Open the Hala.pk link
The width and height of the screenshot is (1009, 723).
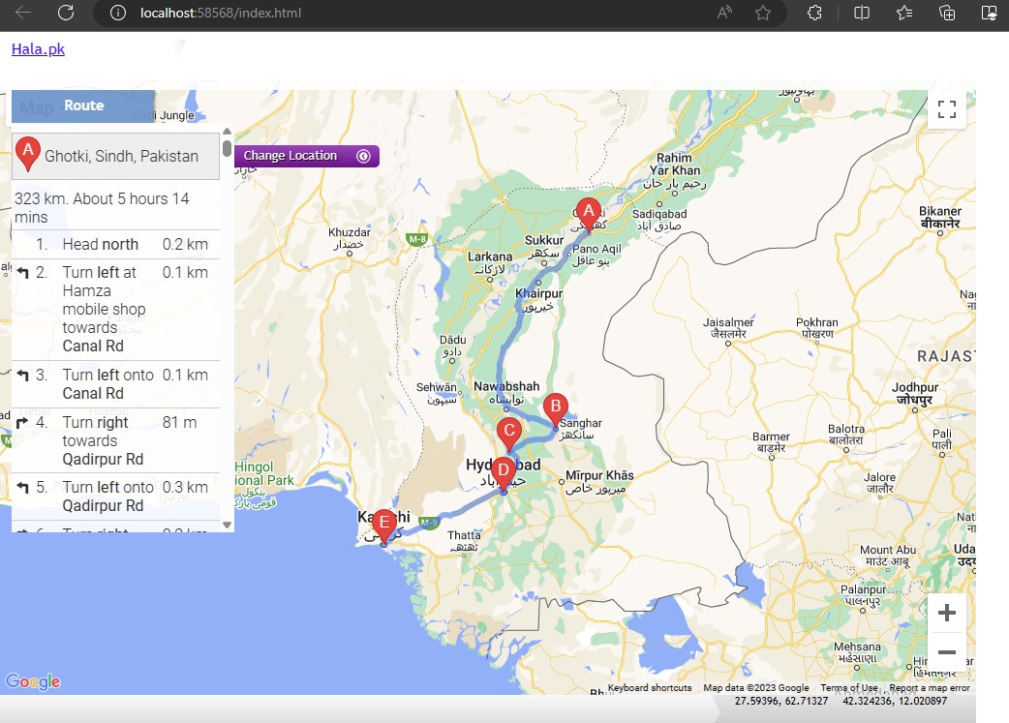38,49
